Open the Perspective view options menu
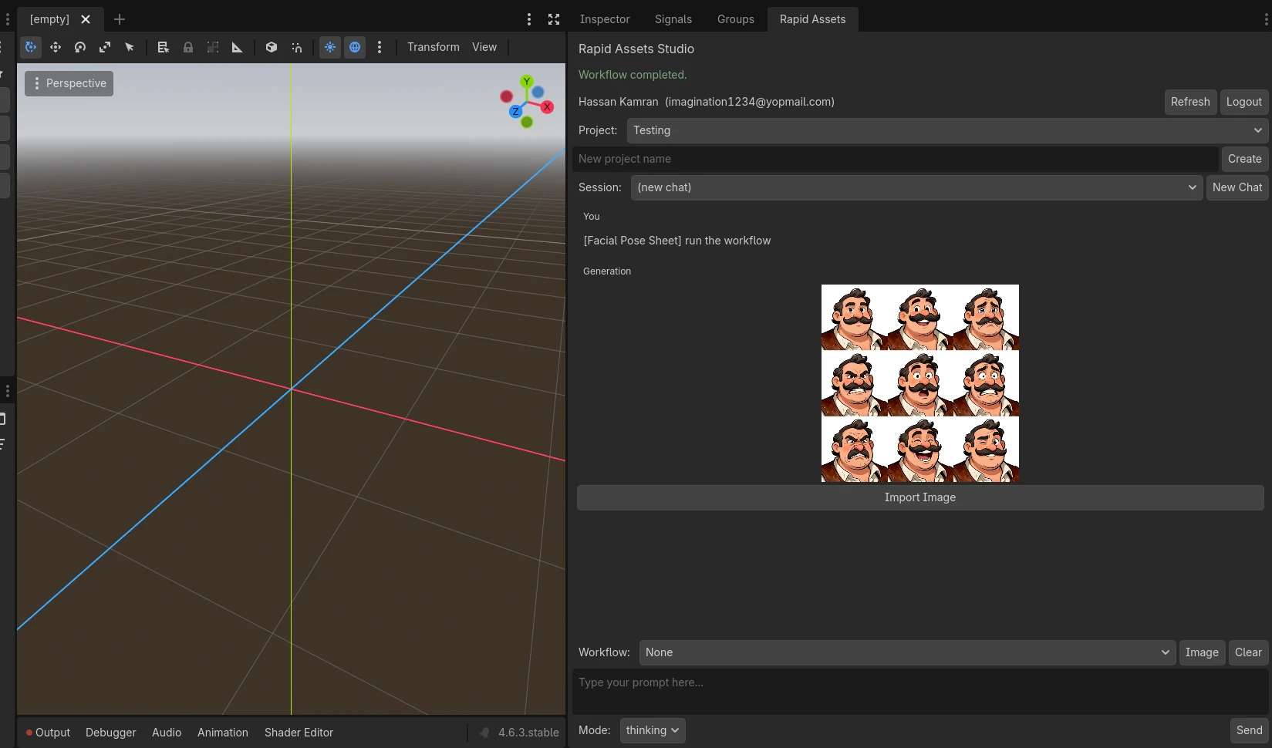Image resolution: width=1272 pixels, height=748 pixels. pos(69,83)
